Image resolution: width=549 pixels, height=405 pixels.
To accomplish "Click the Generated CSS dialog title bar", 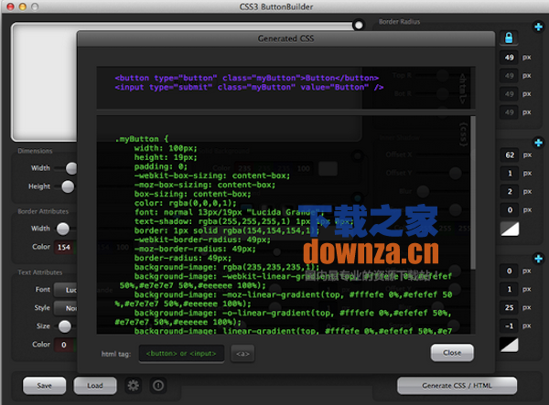I will pyautogui.click(x=285, y=38).
